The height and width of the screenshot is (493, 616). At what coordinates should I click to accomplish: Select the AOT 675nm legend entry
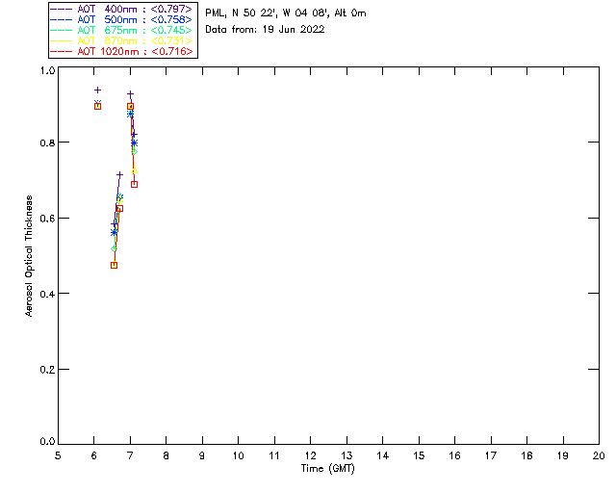point(121,30)
